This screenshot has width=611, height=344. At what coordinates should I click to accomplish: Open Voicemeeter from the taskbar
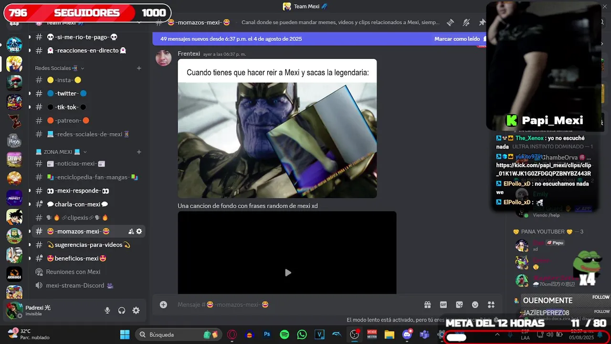(372, 334)
